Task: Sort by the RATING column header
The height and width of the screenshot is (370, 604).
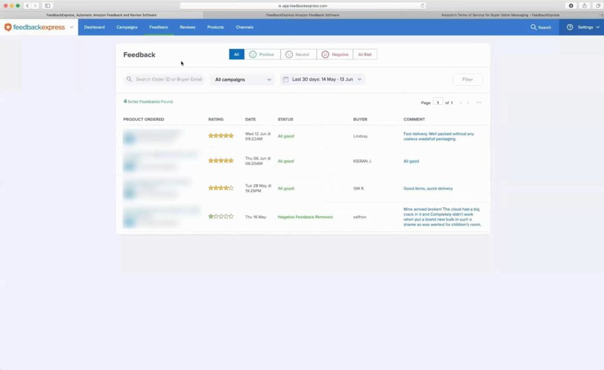Action: (x=216, y=119)
